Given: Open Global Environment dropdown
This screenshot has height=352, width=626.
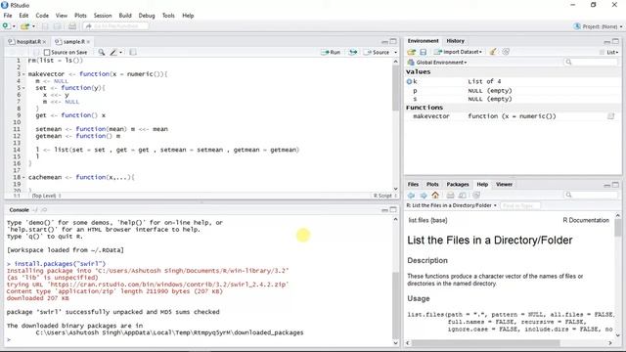Looking at the screenshot, I should (x=437, y=63).
